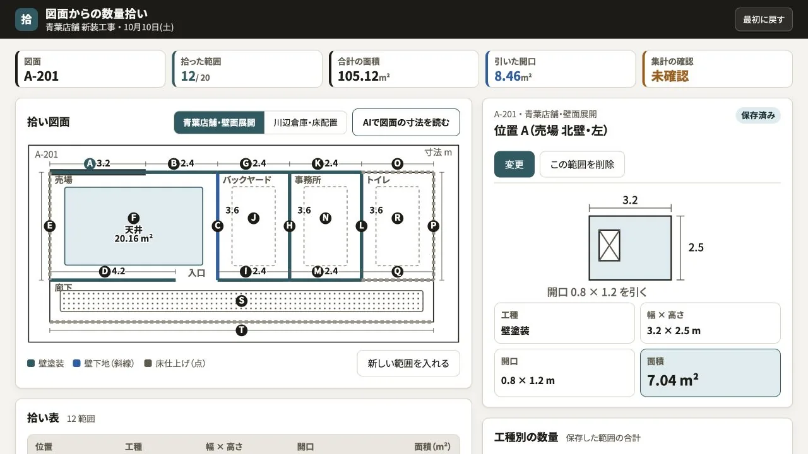Click the 床仕上げ legend swatch

click(148, 363)
